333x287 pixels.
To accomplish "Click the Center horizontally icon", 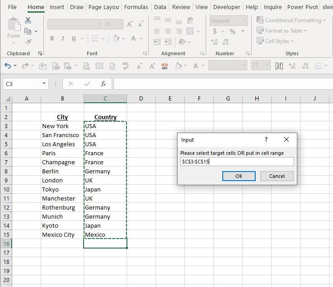I will click(x=168, y=31).
